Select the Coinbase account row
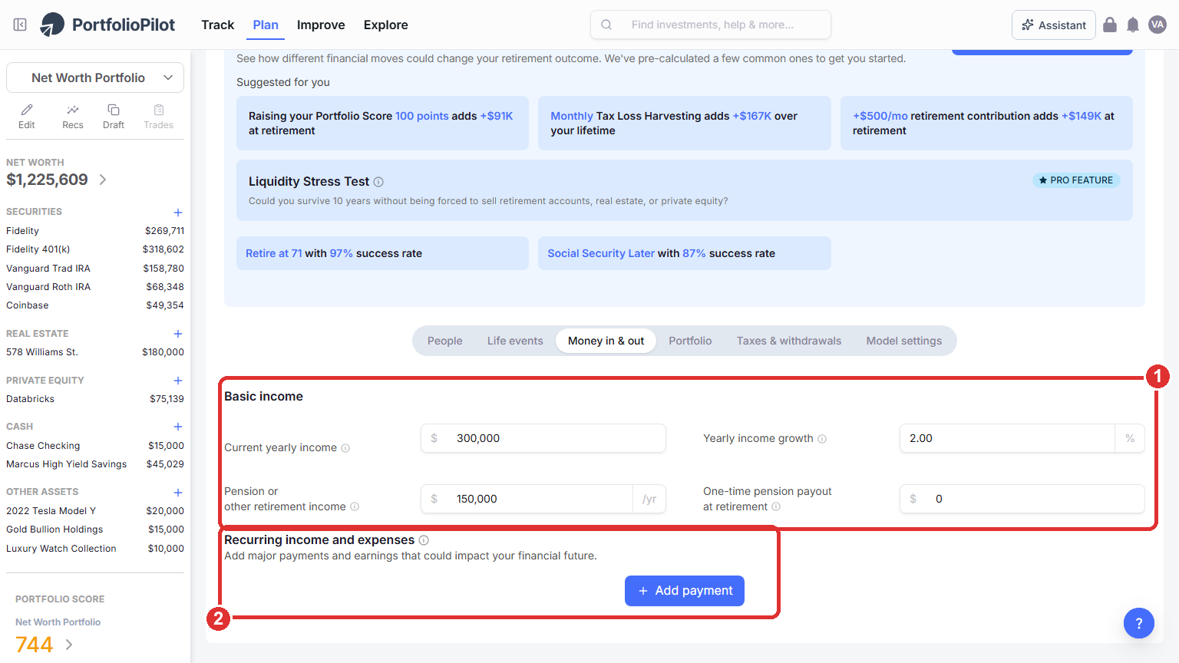1179x663 pixels. [95, 305]
